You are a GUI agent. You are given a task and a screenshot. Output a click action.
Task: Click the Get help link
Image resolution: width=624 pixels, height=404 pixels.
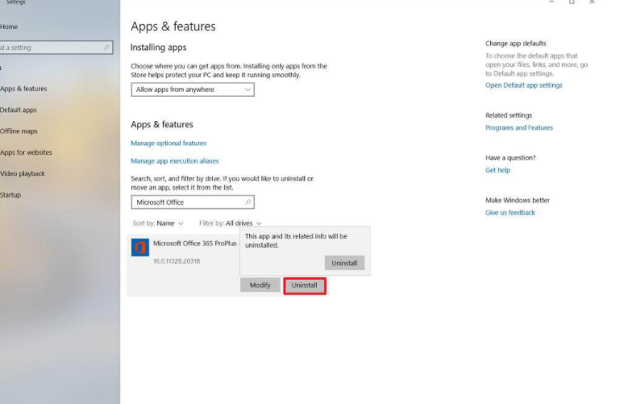pos(497,170)
